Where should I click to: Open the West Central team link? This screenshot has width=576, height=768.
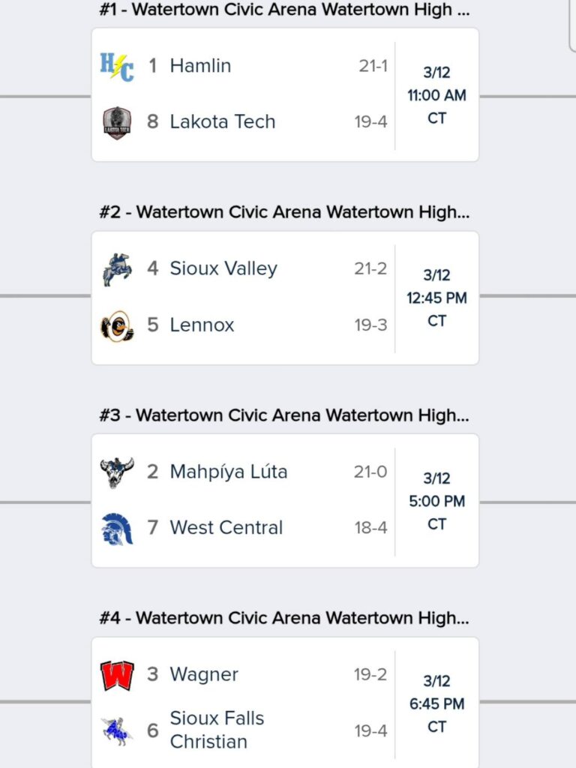click(x=226, y=528)
